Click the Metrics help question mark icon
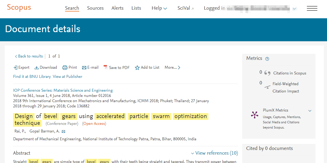Screen dimensions: 327x163 (267, 59)
